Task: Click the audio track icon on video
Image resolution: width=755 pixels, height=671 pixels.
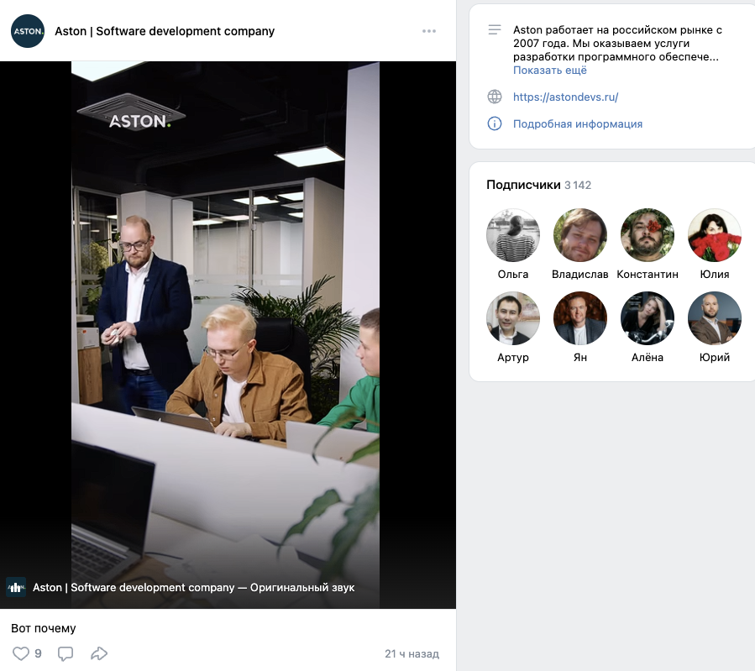Action: [x=16, y=587]
